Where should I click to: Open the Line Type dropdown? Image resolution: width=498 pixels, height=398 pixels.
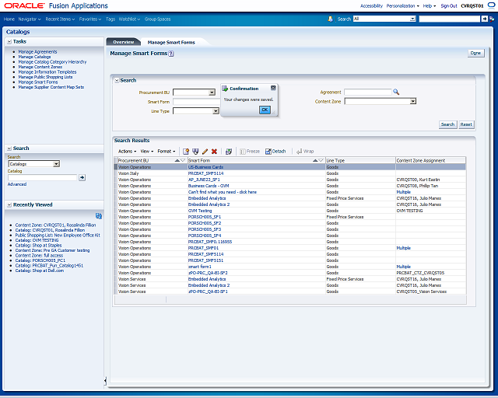coord(216,111)
